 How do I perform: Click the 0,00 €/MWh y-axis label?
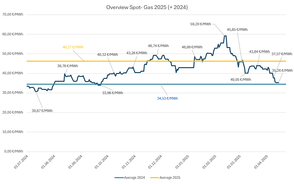pyautogui.click(x=14, y=151)
